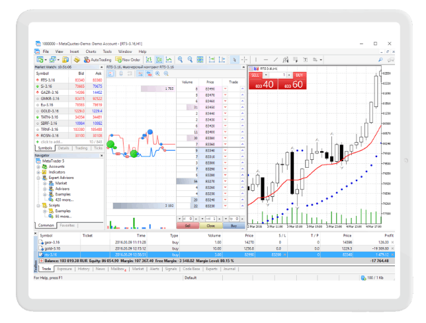
Task: Click depth of market zoom out icon
Action: (166, 73)
